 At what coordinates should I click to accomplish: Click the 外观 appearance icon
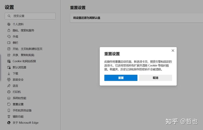tap(9, 37)
